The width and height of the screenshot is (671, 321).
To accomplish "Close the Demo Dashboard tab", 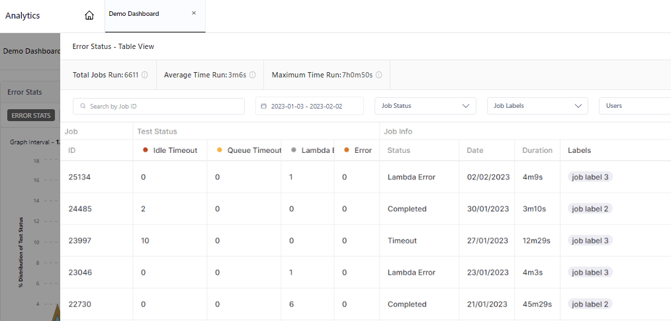I will point(193,13).
